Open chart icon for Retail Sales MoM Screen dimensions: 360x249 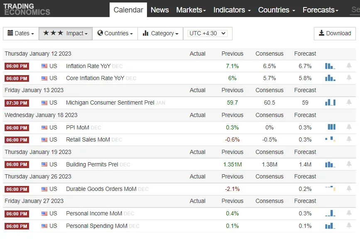pos(330,139)
